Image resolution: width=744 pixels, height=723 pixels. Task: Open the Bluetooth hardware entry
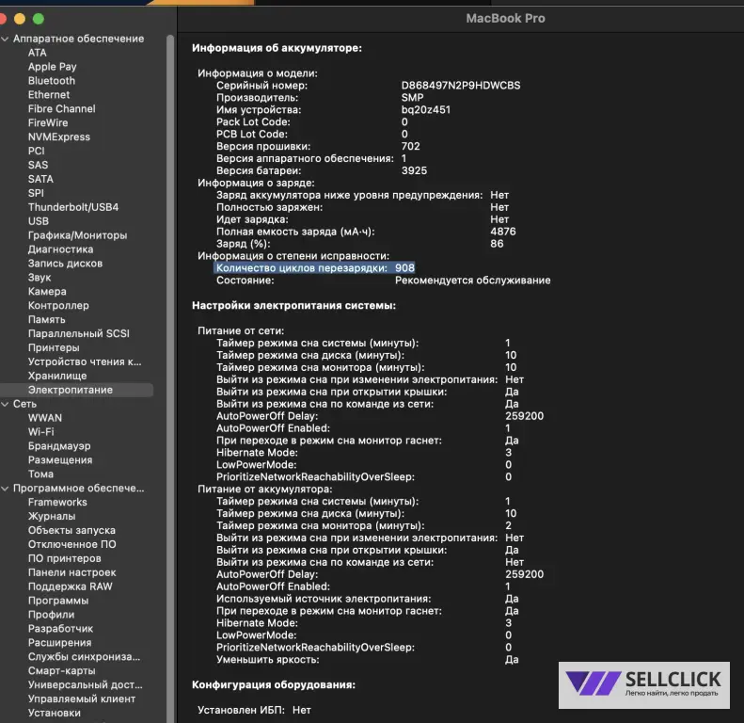click(51, 81)
